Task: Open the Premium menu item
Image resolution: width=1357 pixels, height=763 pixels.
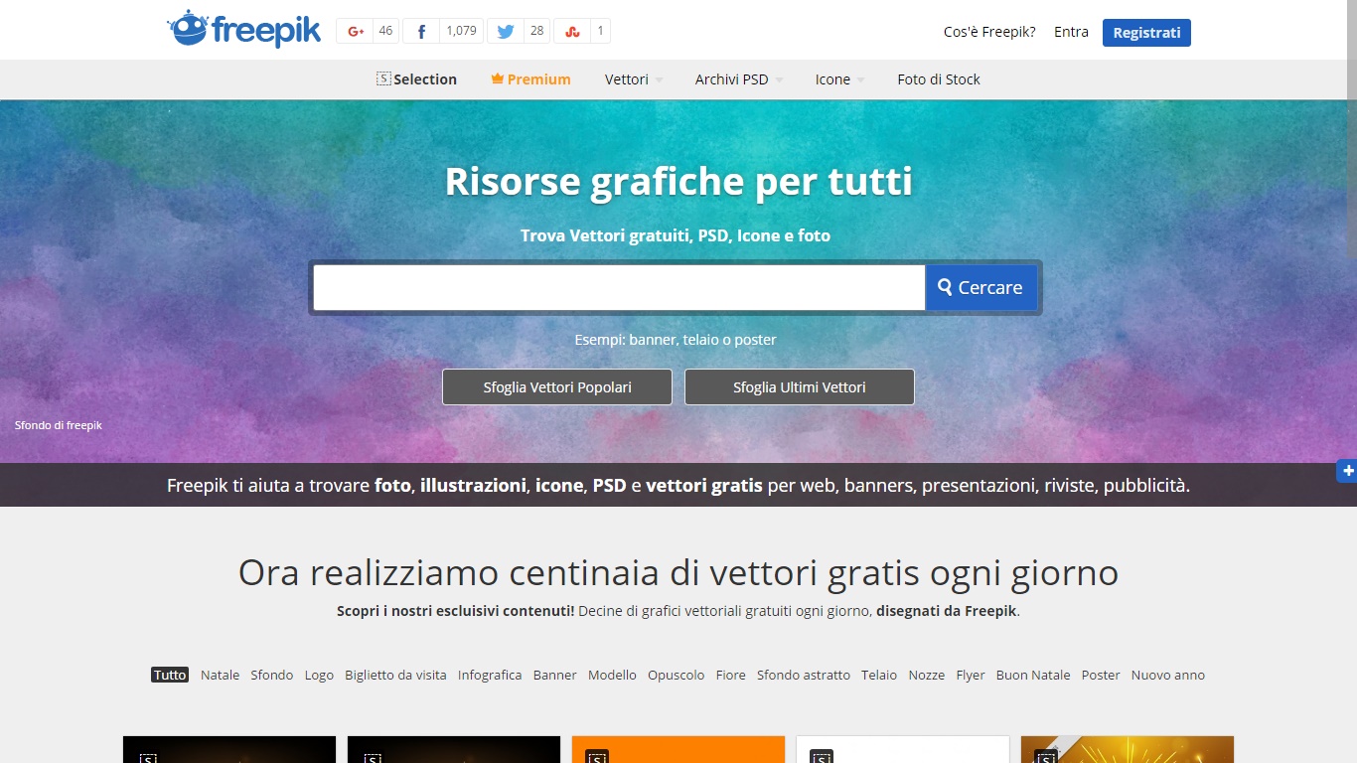Action: (x=530, y=79)
